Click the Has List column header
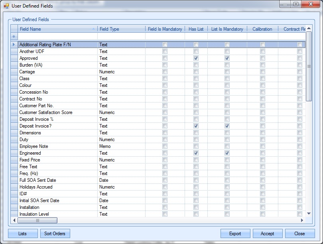 tap(196, 29)
